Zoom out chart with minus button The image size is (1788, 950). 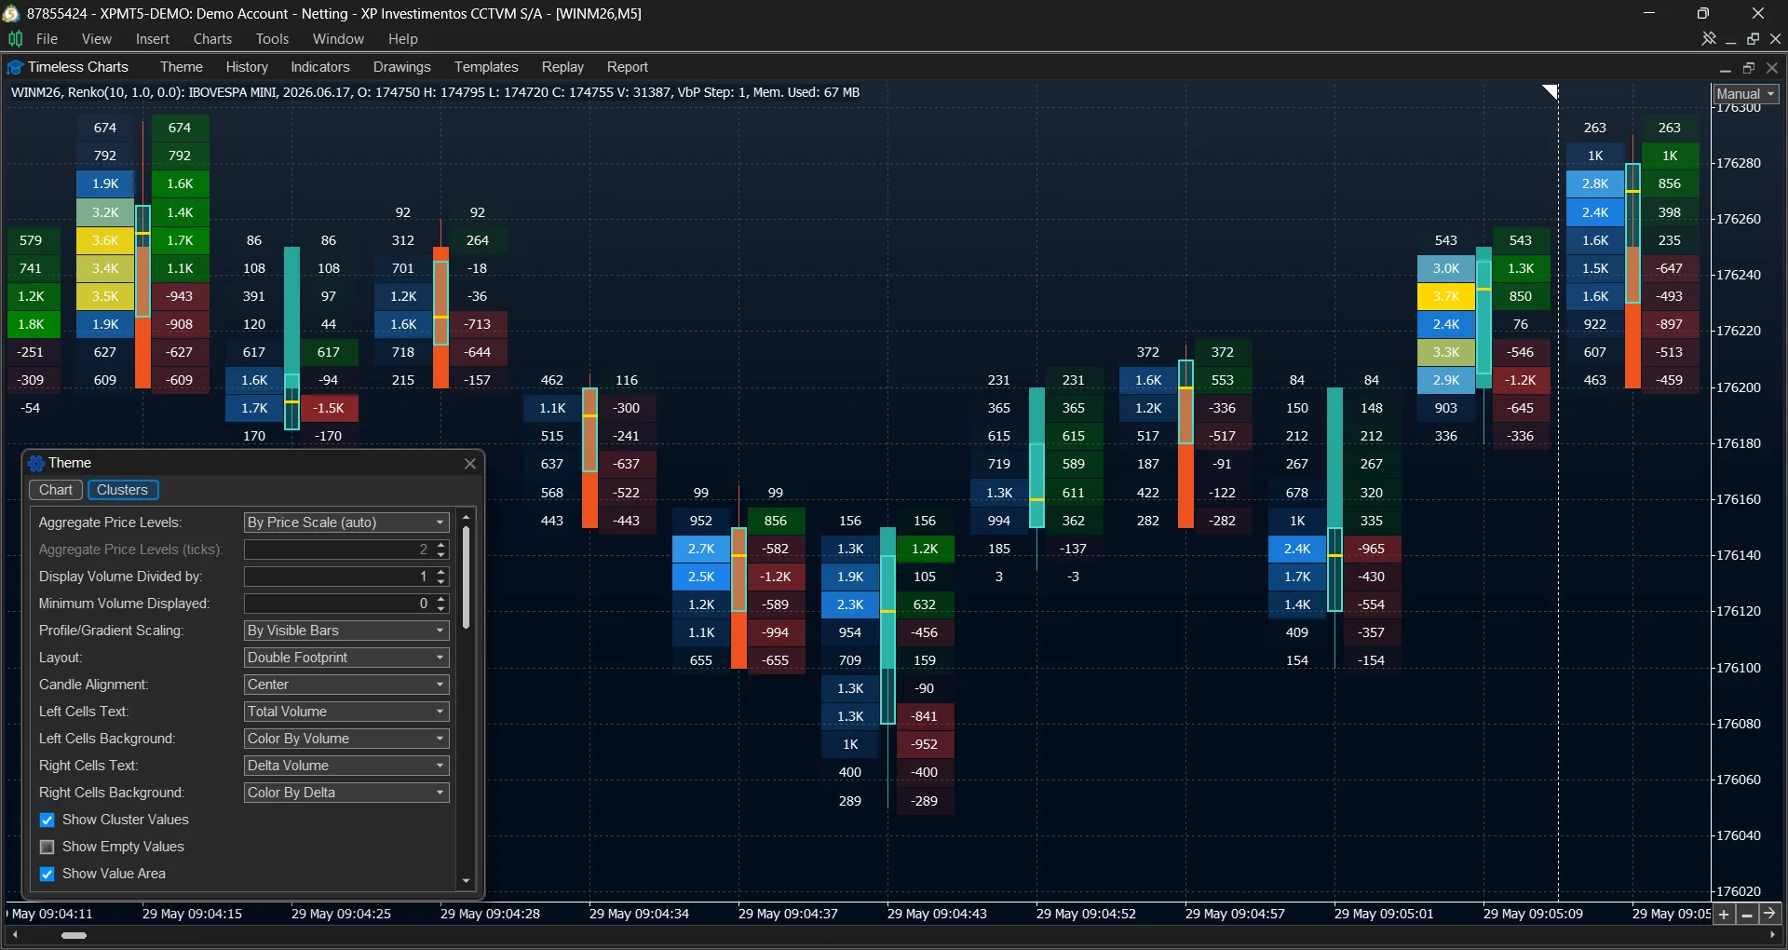[x=1747, y=915]
